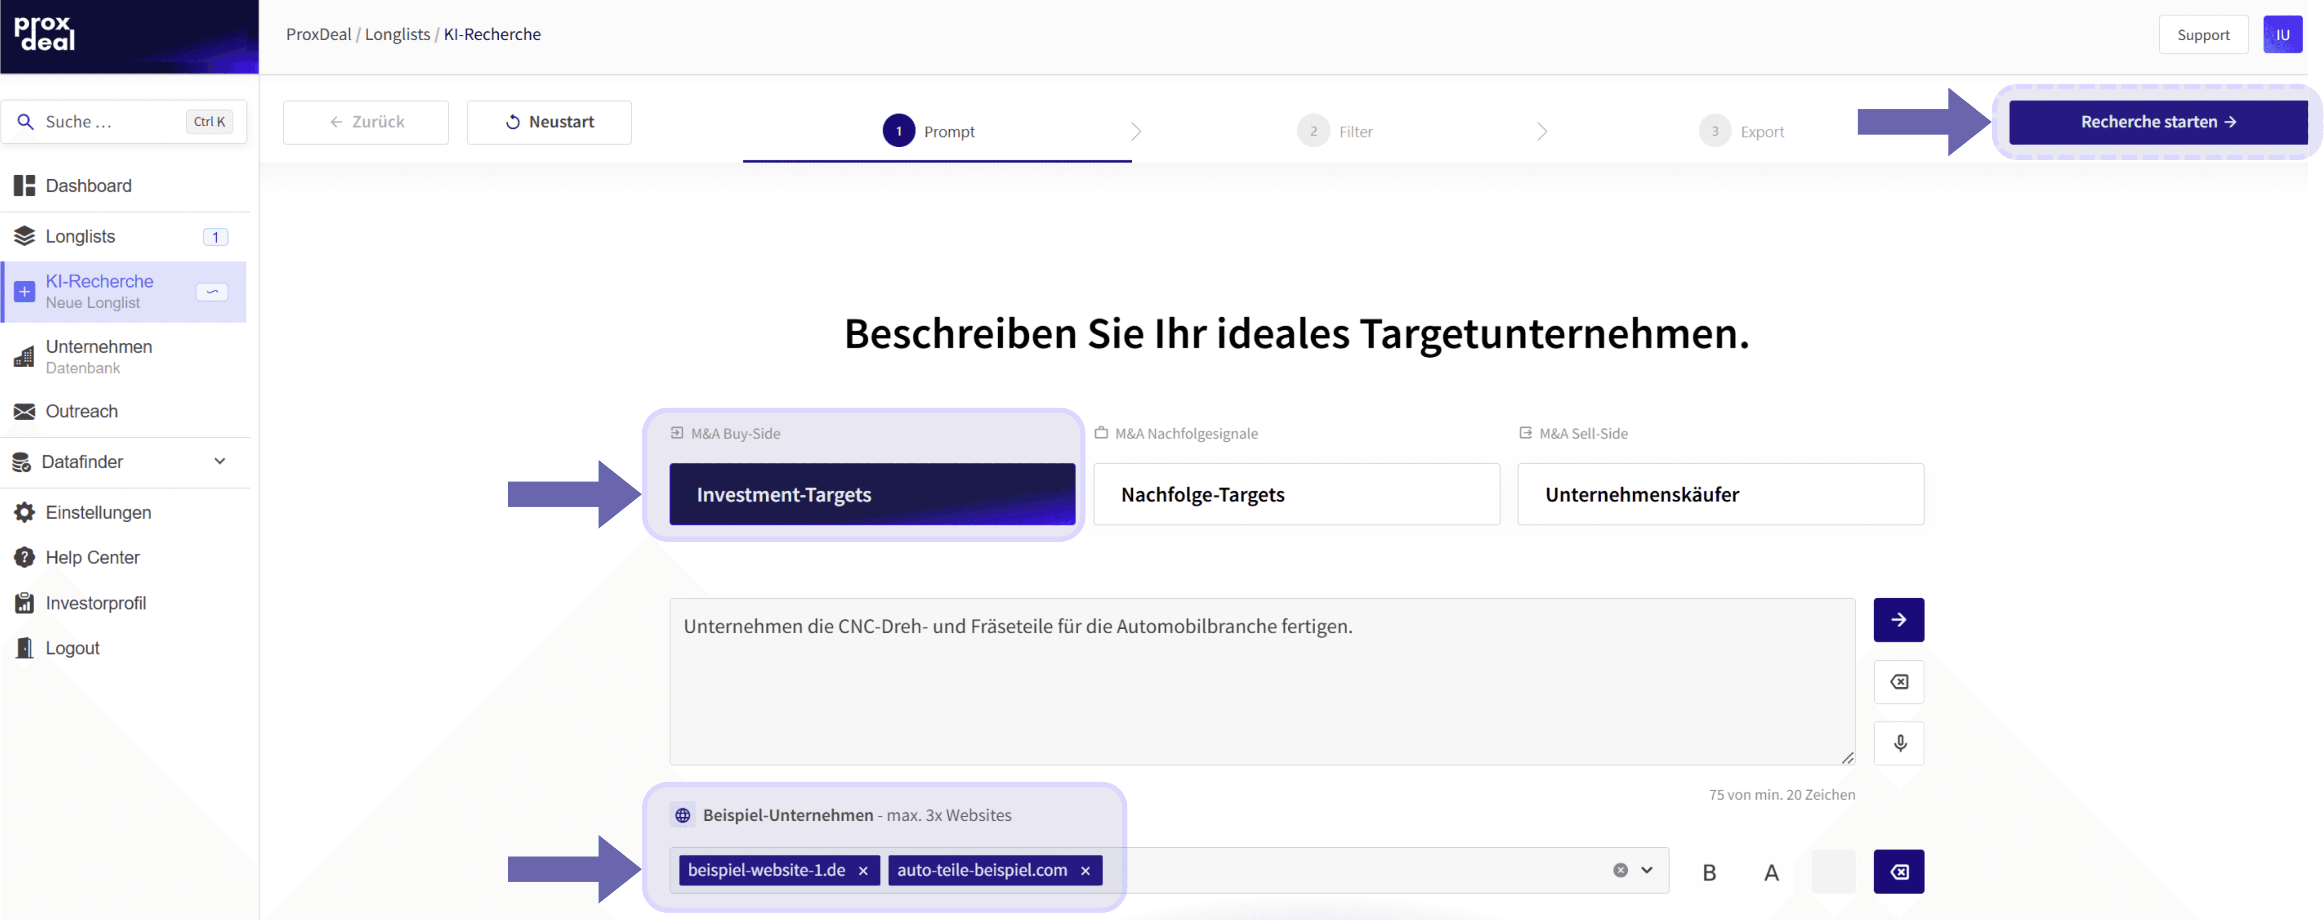Choose the Investment-Targets option
2324x920 pixels.
click(x=871, y=494)
